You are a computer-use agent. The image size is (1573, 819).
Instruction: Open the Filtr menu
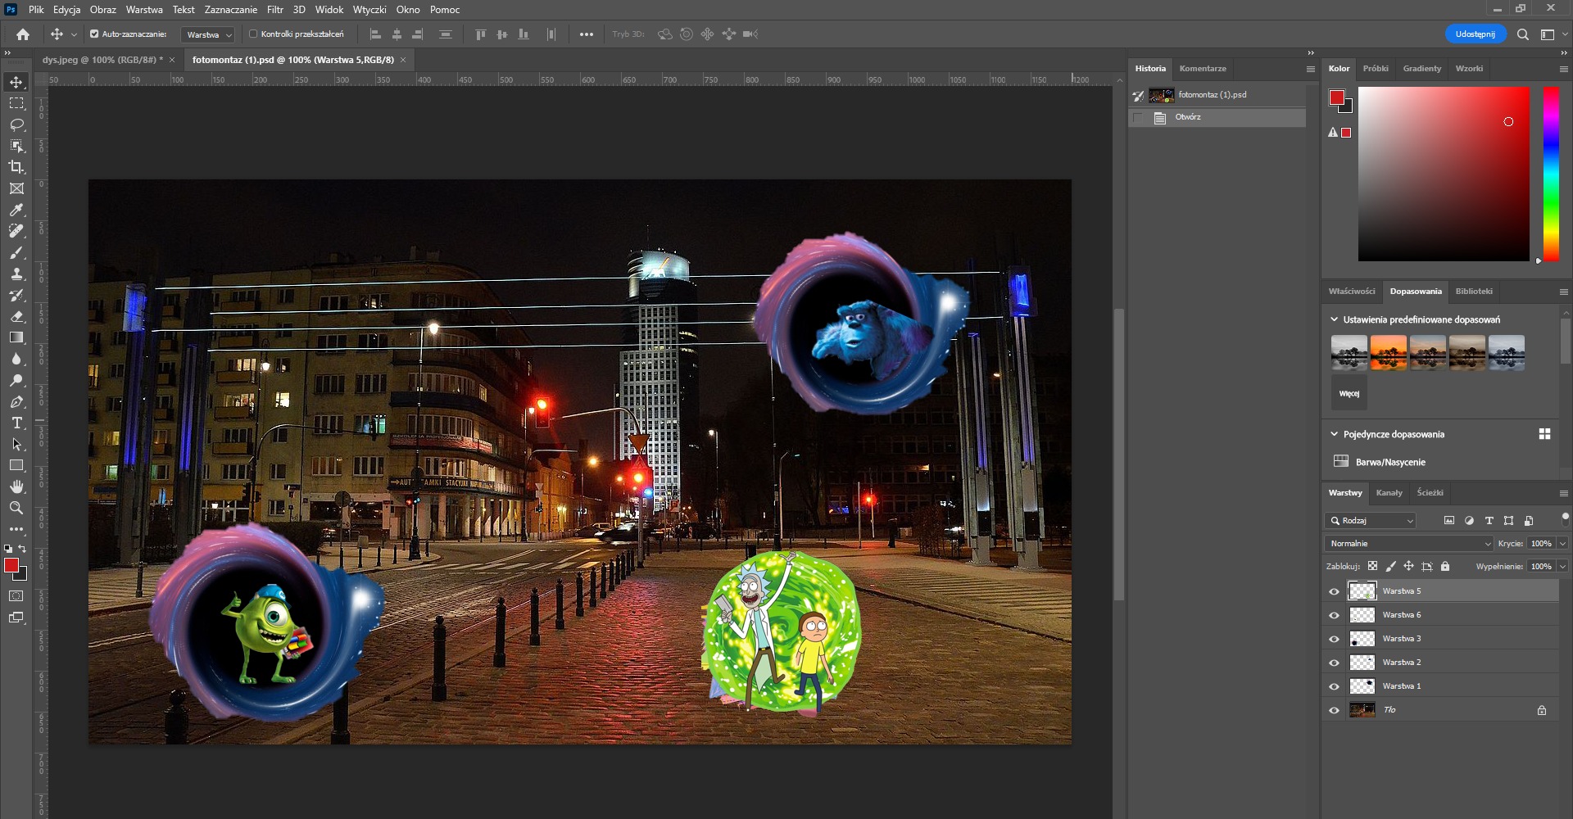pyautogui.click(x=274, y=9)
